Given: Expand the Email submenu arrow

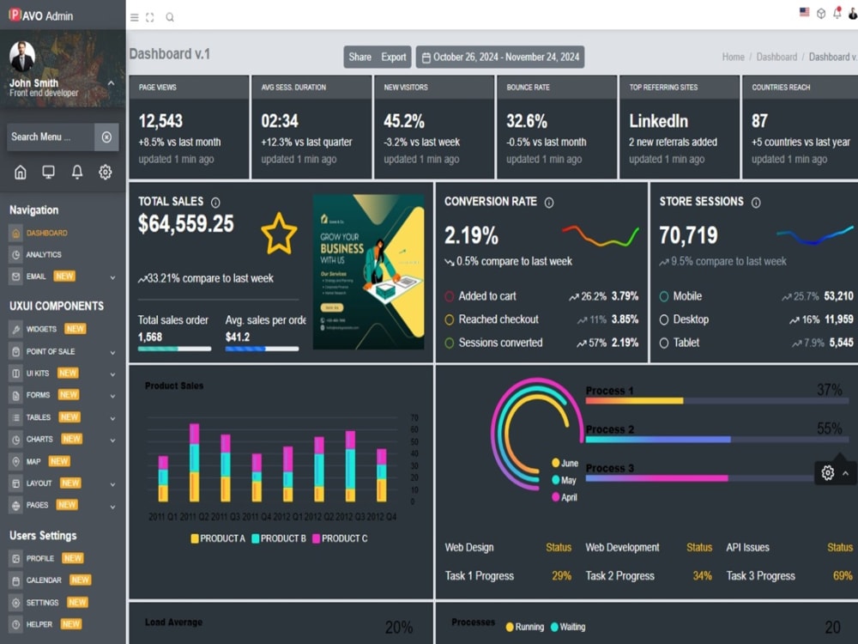Looking at the screenshot, I should click(x=112, y=277).
